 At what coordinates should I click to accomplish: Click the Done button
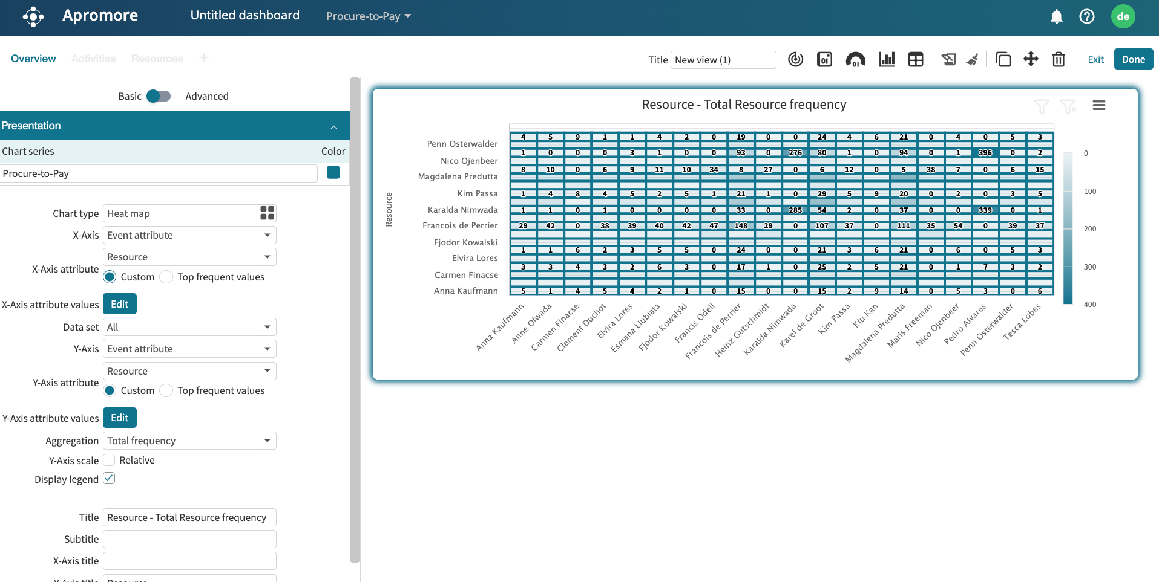pos(1133,59)
